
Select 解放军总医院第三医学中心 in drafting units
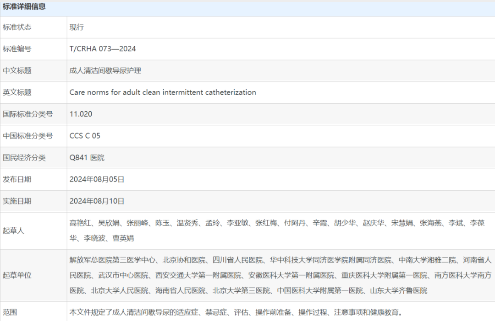112,260
